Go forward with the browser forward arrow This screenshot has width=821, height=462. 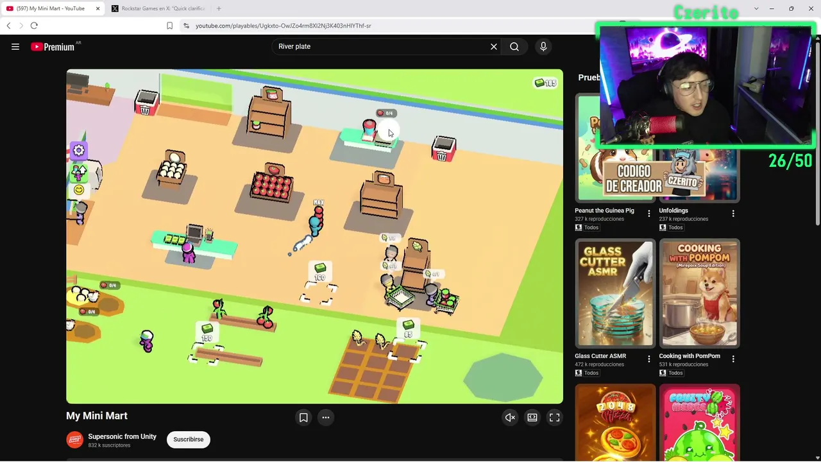click(x=21, y=26)
